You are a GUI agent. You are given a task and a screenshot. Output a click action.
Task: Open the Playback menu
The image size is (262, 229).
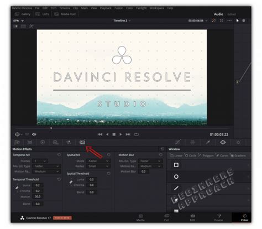[x=106, y=8]
